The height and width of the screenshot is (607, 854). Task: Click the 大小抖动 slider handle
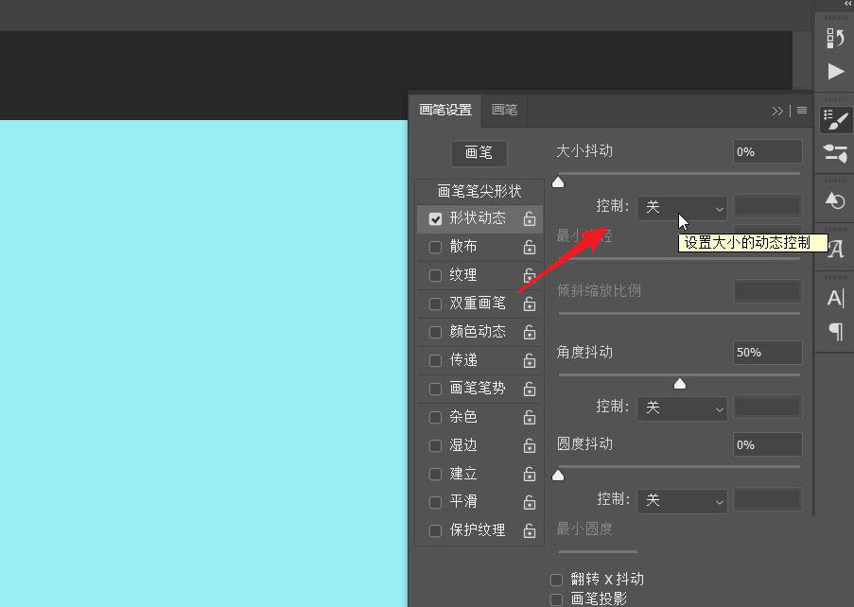coord(558,182)
